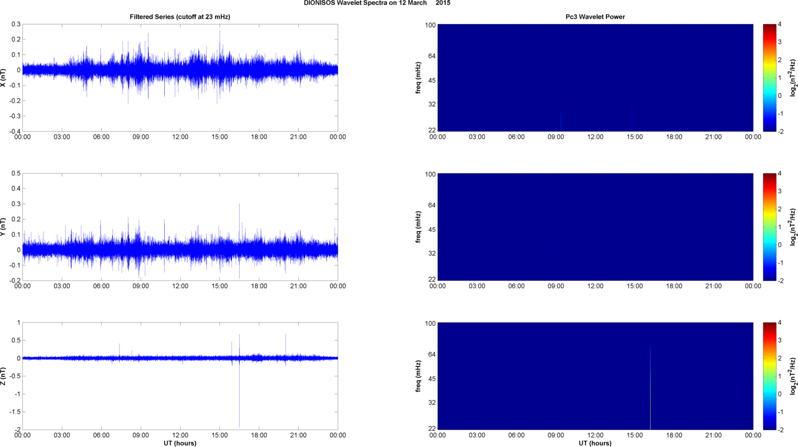Click the '22' frequency tick on Z spectrogram
798x447 pixels.
pos(432,429)
